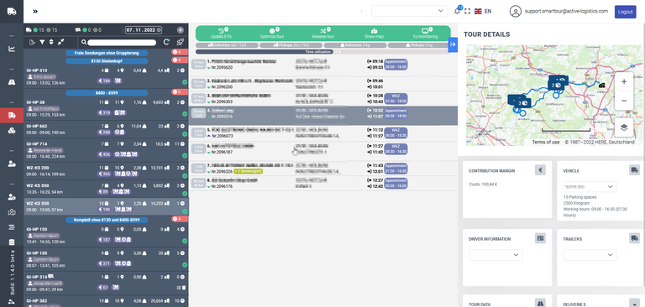Click the '+ 3 Sendung(en)' green tag
This screenshot has height=307, width=645.
pos(248,171)
